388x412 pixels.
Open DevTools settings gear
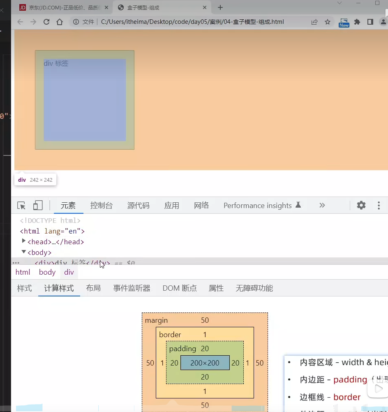(x=361, y=205)
